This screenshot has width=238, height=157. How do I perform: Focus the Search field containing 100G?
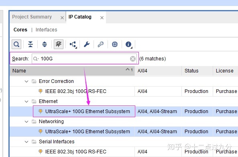click(84, 59)
